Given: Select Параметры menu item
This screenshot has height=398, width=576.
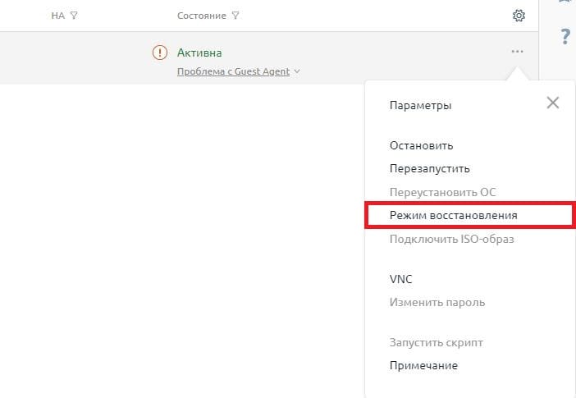Looking at the screenshot, I should [x=420, y=106].
